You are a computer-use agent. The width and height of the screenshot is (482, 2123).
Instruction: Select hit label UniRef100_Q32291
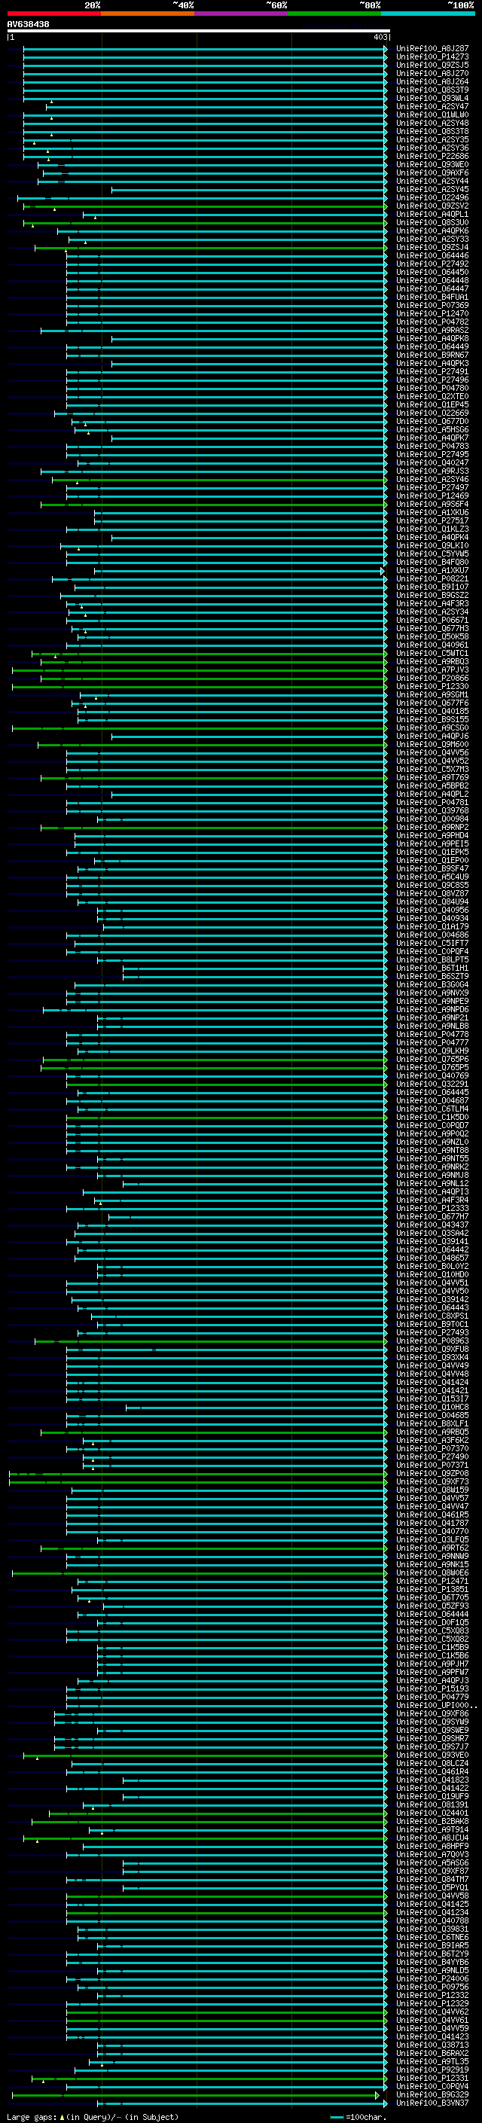coord(432,1084)
